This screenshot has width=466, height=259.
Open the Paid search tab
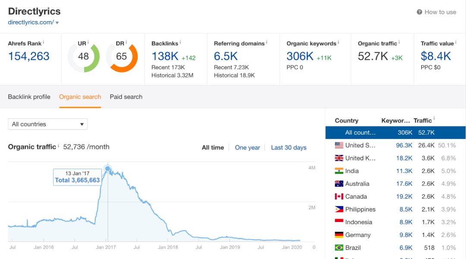[126, 97]
